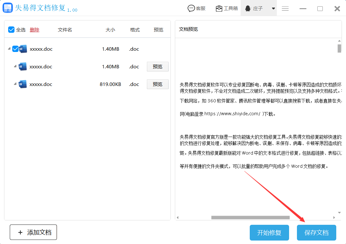Click the 格式 column header
346x244 pixels.
tap(135, 30)
